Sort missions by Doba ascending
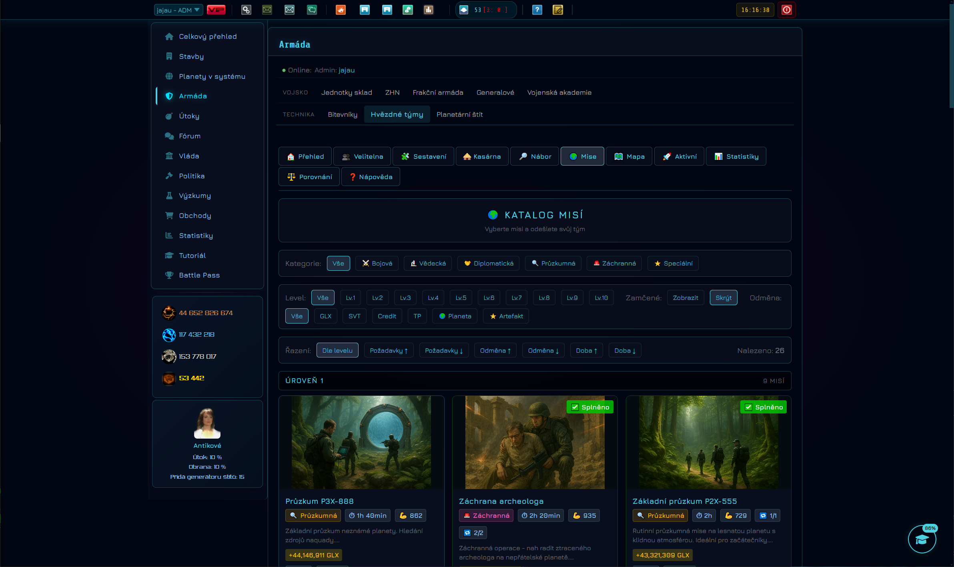Viewport: 954px width, 567px height. [586, 350]
